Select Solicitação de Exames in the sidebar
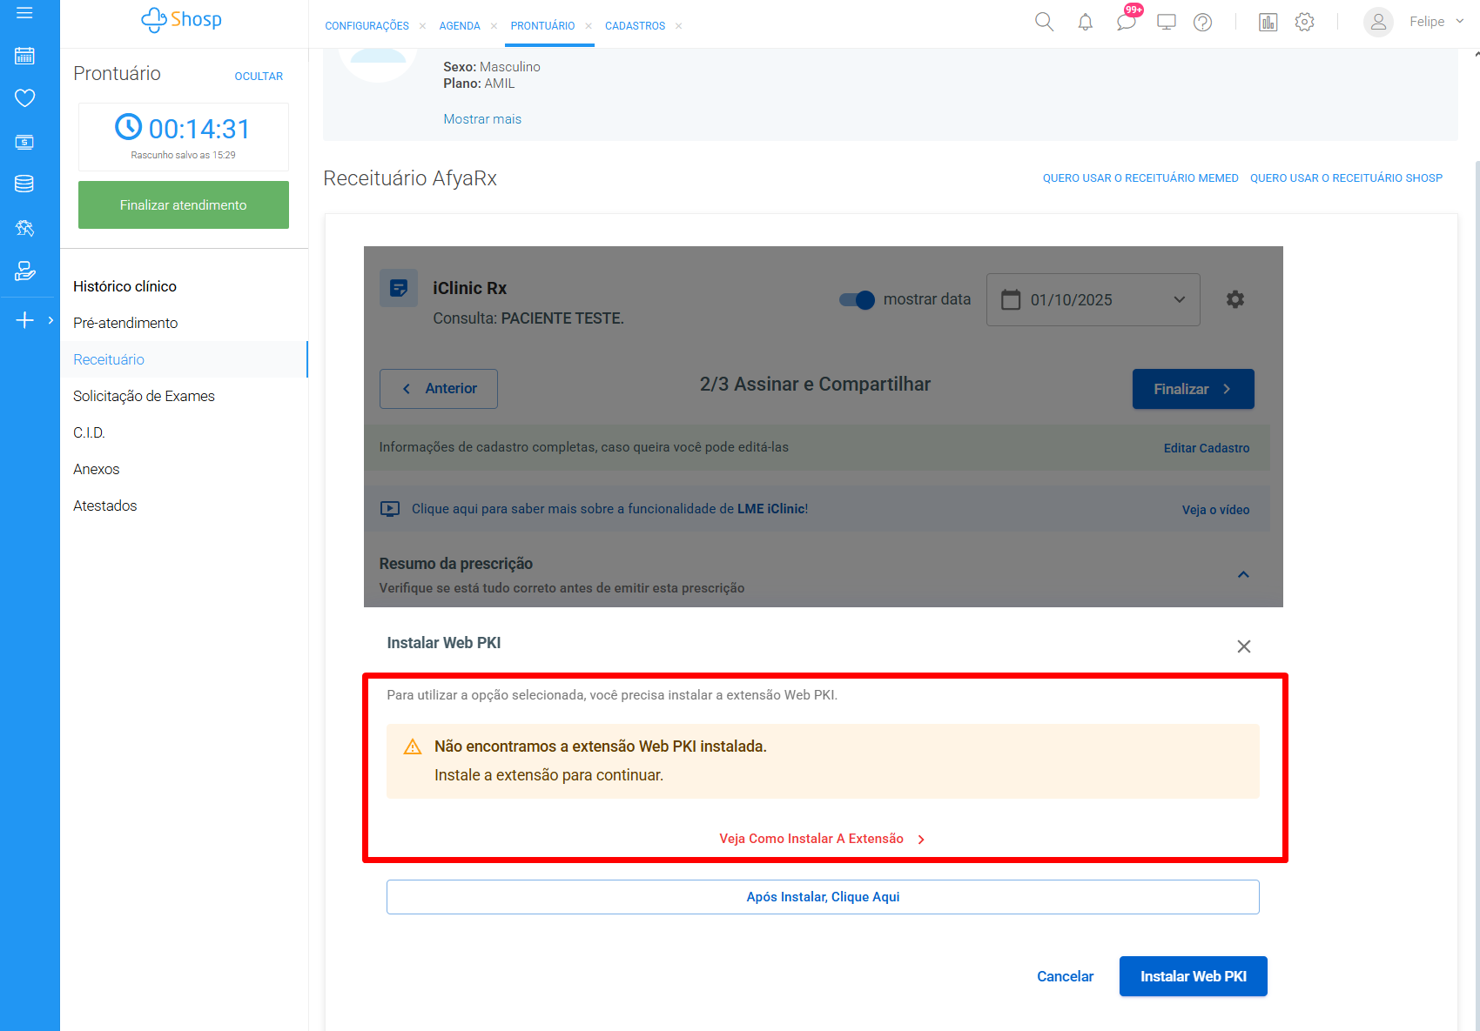Screen dimensions: 1480x1031 point(144,396)
